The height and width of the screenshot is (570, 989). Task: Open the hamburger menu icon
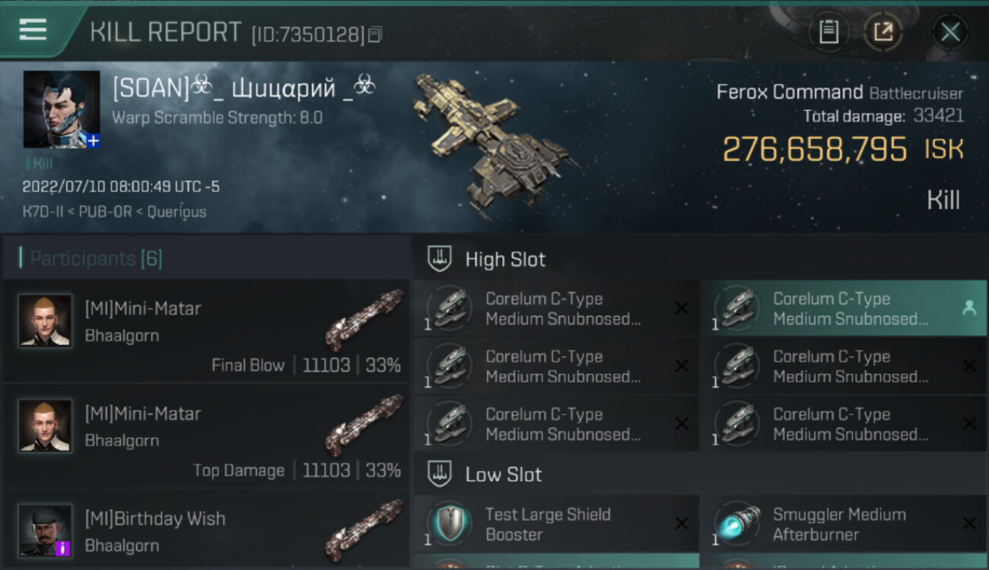coord(33,29)
